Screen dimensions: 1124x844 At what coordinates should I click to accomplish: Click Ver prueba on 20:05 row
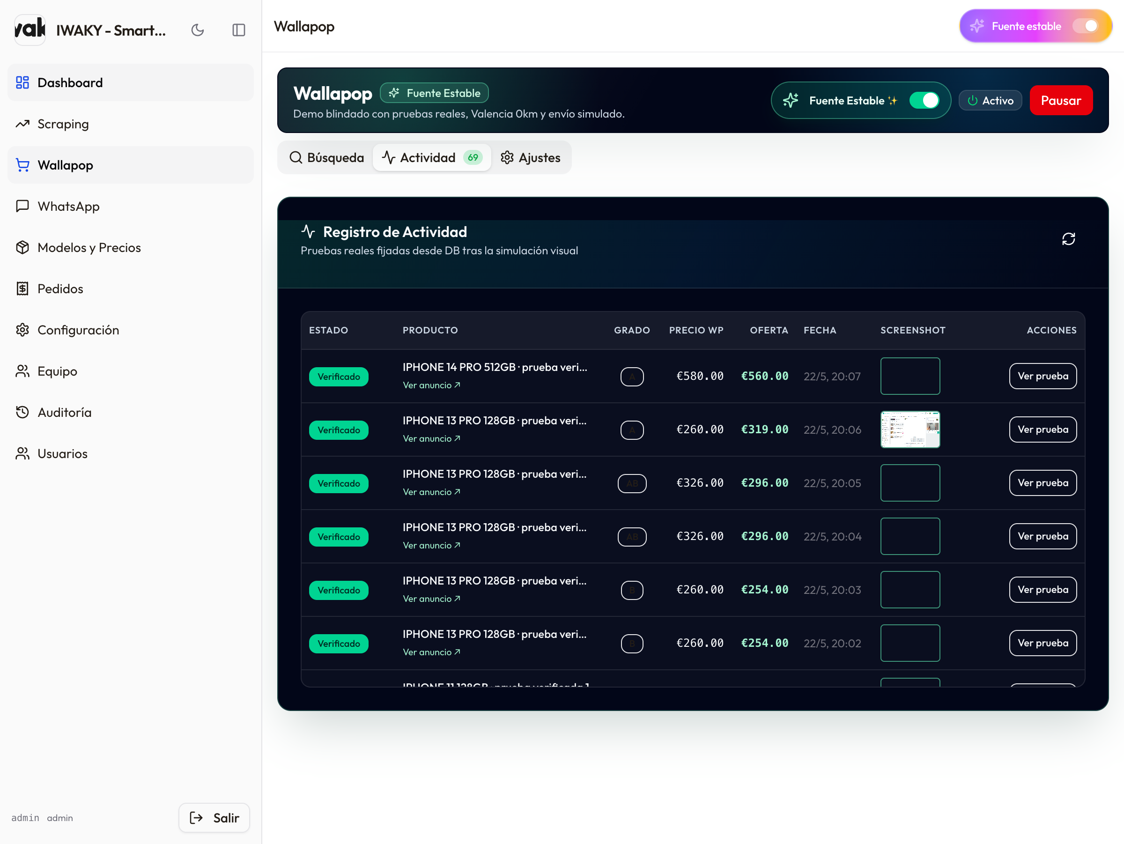[x=1042, y=483]
